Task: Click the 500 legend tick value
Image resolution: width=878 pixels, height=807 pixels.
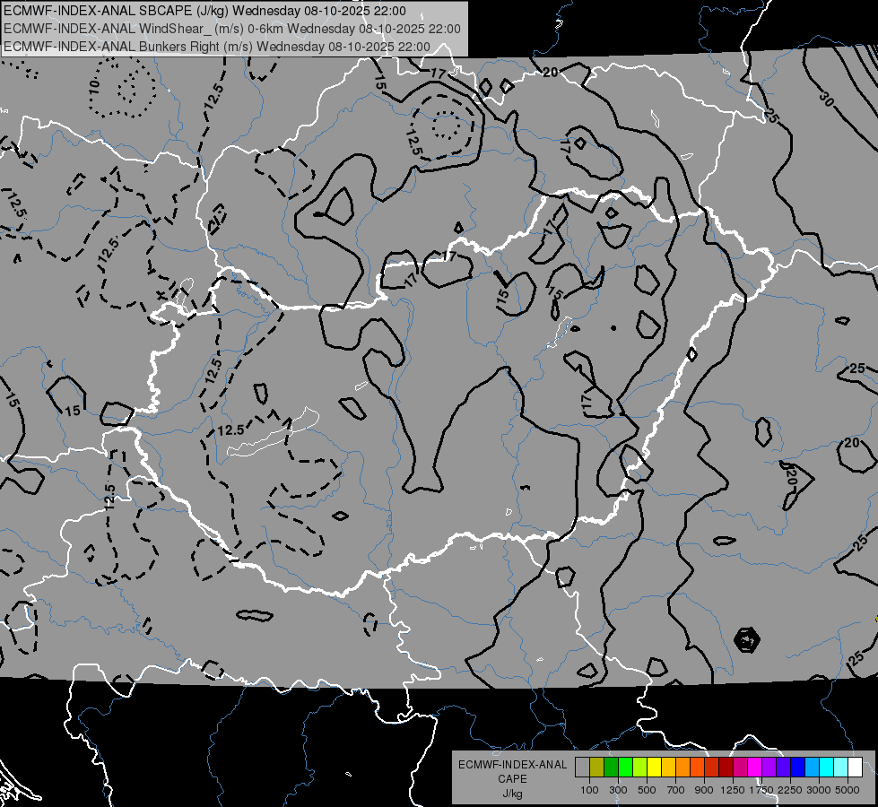Action: (647, 790)
